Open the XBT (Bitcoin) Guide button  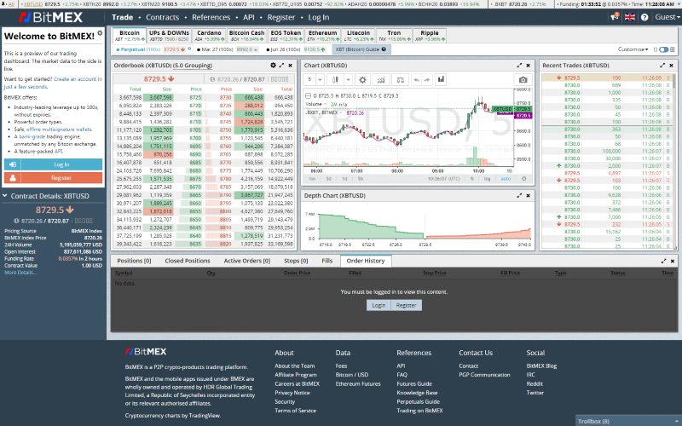[361, 49]
